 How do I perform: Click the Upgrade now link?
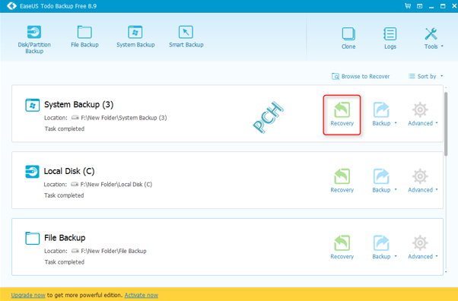point(28,295)
